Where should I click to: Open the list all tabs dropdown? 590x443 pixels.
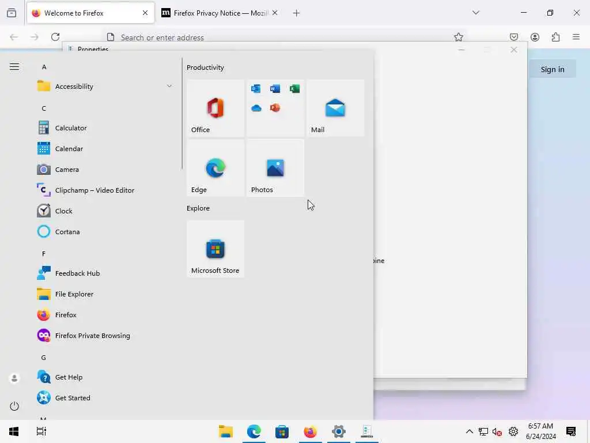(476, 13)
